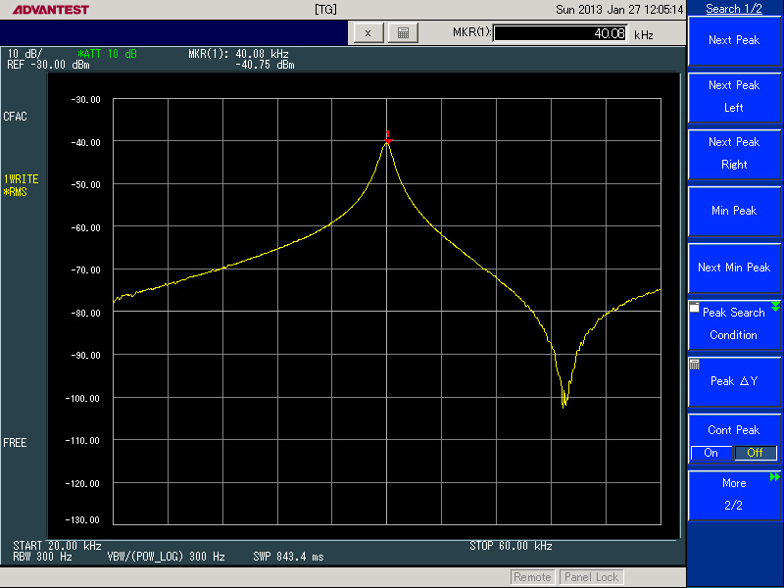Click the red marker 1 on trace peak
Viewport: 784px width, 588px height.
click(388, 138)
